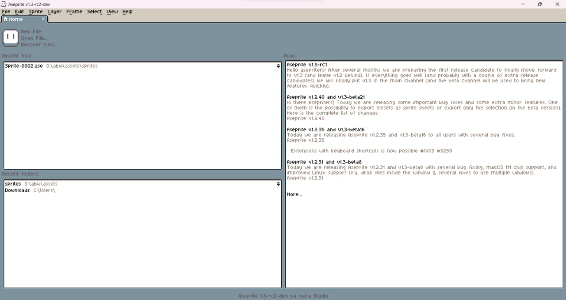566x300 pixels.
Task: Open the Downloads recent folder
Action: tap(142, 190)
